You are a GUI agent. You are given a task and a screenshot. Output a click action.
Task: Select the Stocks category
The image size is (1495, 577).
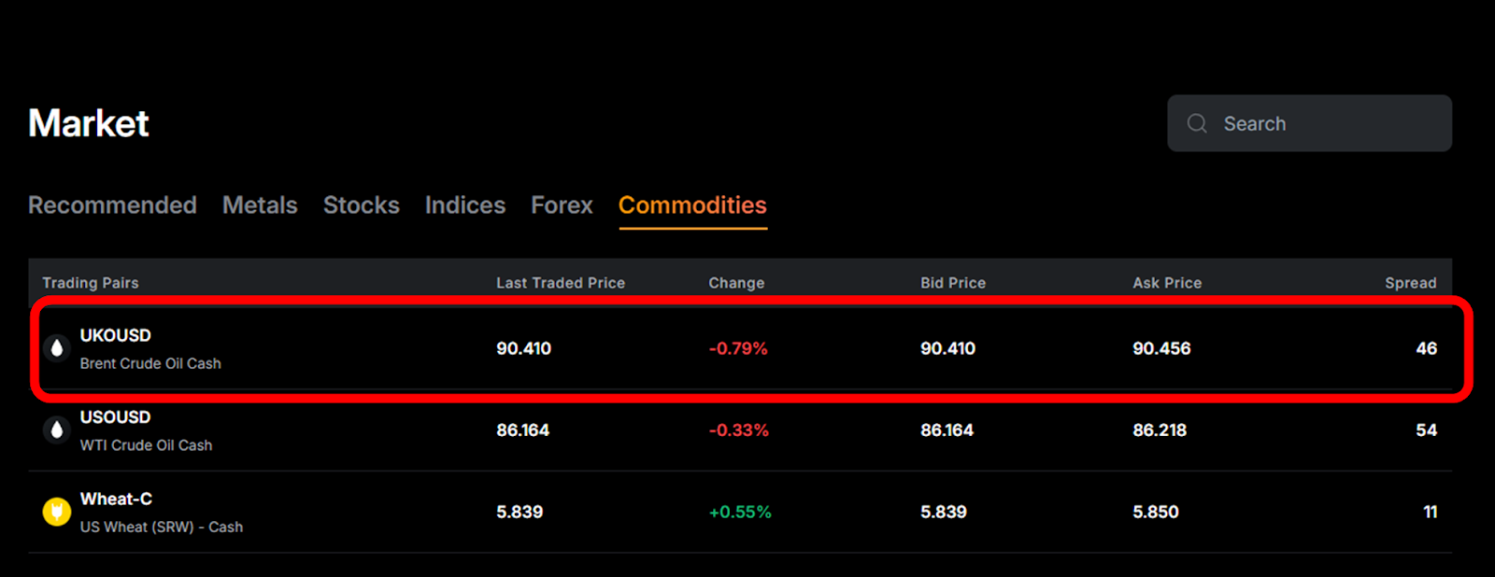click(x=362, y=205)
